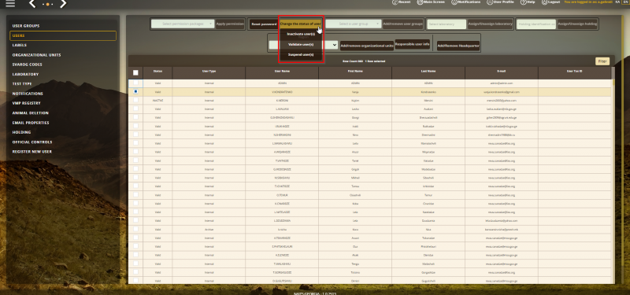Open Help
The height and width of the screenshot is (295, 630).
[528, 2]
